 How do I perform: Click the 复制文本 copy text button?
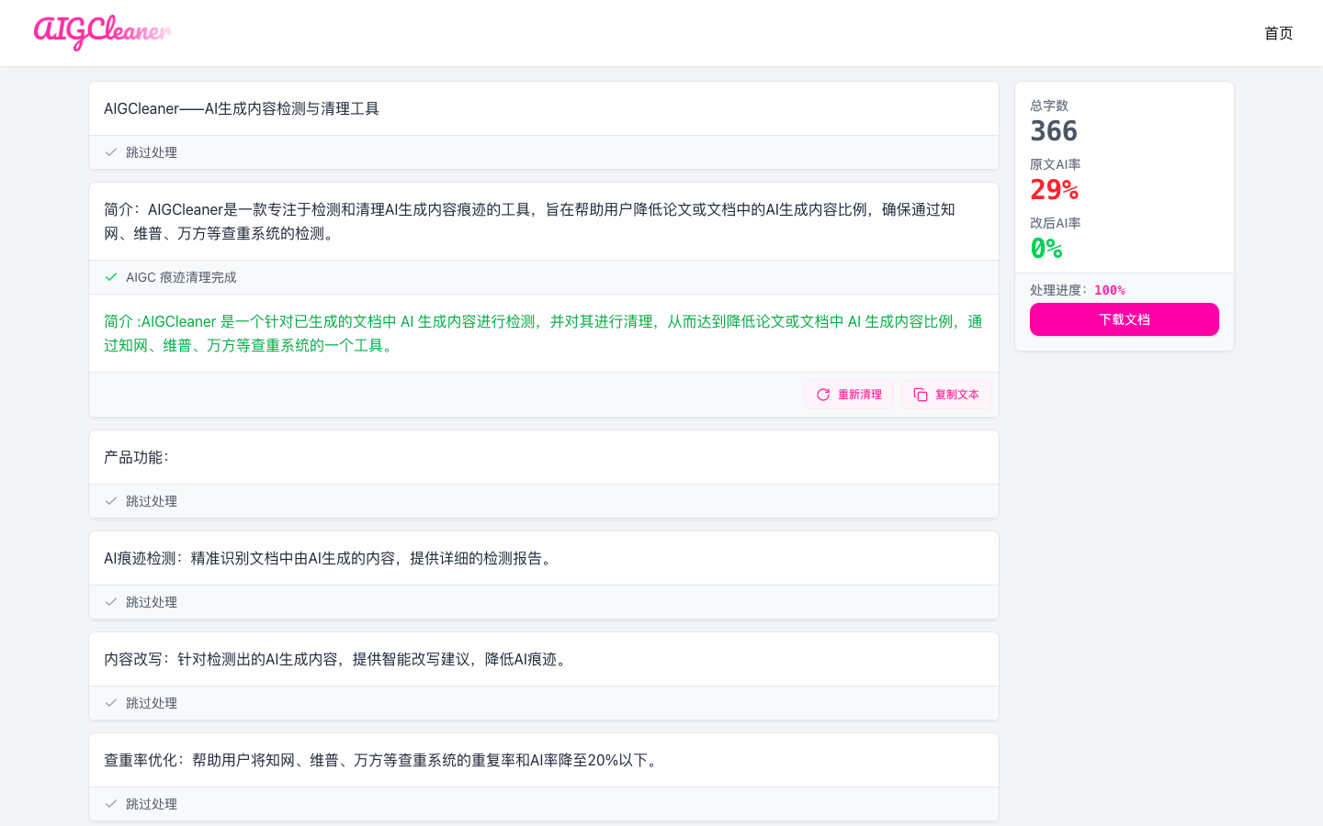point(946,395)
